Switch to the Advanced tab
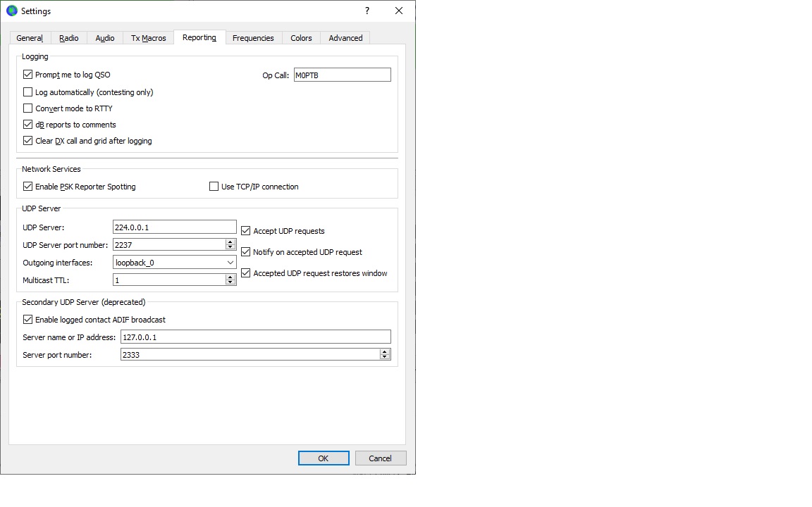Viewport: 812px width, 507px height. [345, 38]
